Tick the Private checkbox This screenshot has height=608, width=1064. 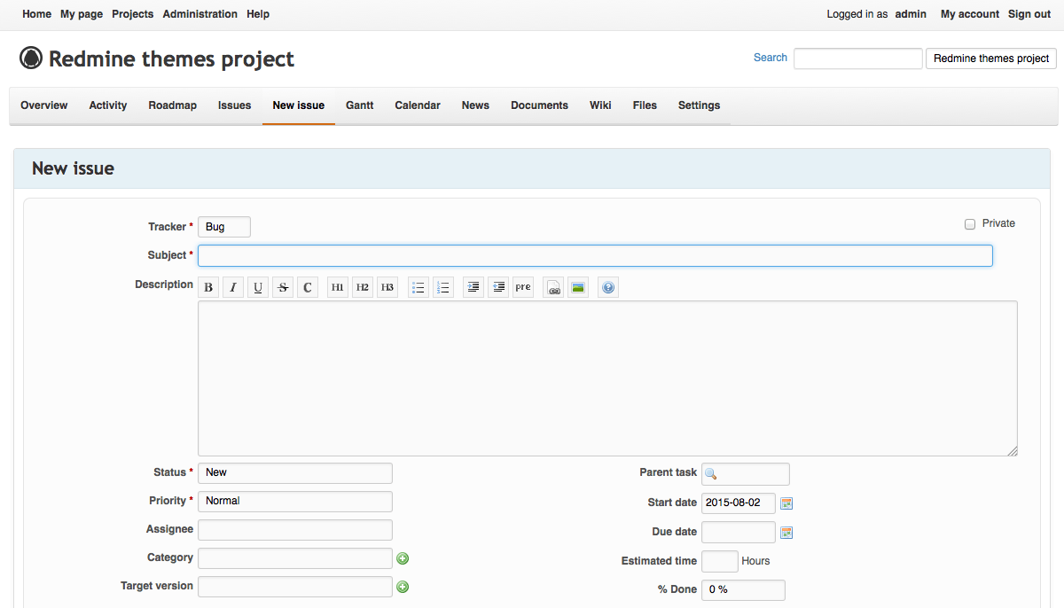tap(970, 224)
